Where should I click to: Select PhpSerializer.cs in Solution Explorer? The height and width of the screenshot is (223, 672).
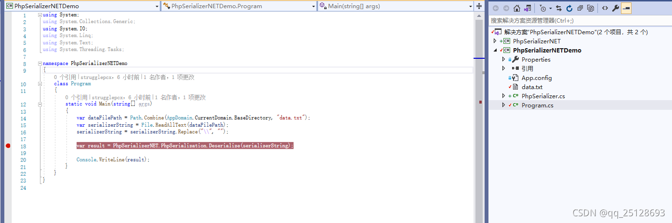click(x=543, y=96)
